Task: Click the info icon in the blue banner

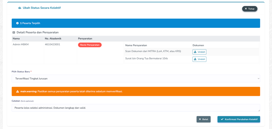Action: [x=17, y=23]
